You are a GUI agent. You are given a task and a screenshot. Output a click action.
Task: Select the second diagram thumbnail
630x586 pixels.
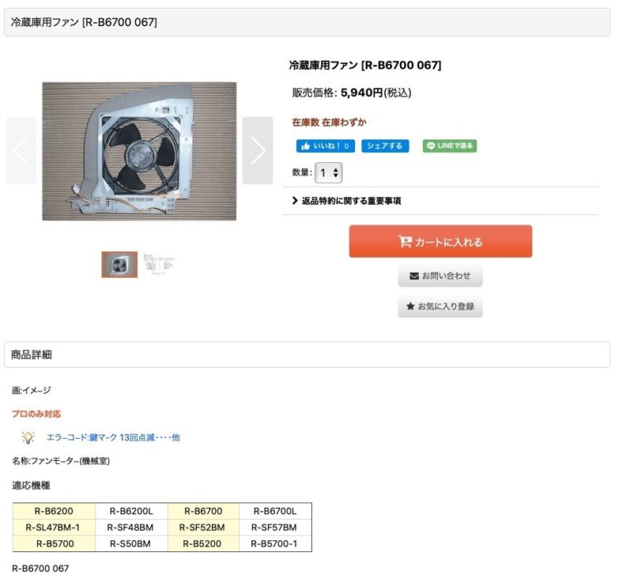159,265
